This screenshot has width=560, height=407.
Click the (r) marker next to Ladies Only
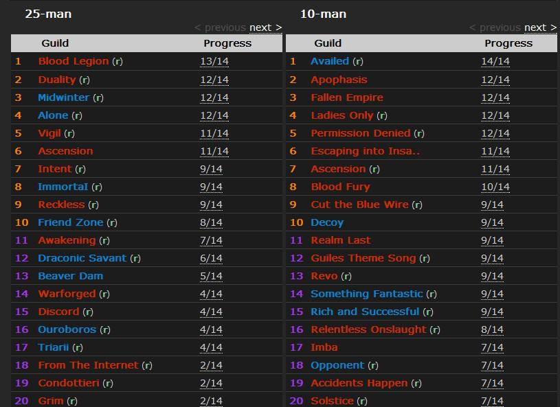click(382, 115)
